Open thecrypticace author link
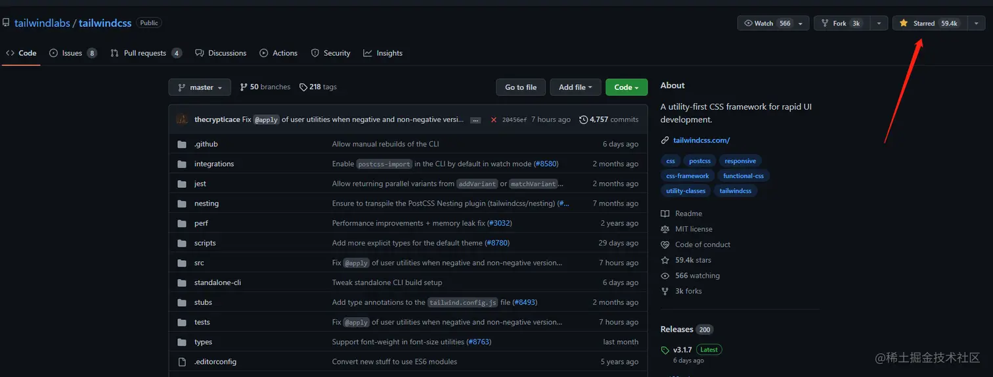This screenshot has width=993, height=377. pyautogui.click(x=217, y=120)
